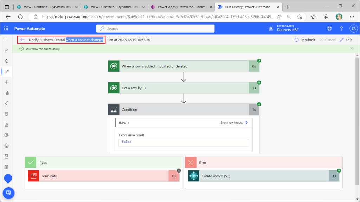Resubmit the flow run
This screenshot has width=360, height=202.
305,40
